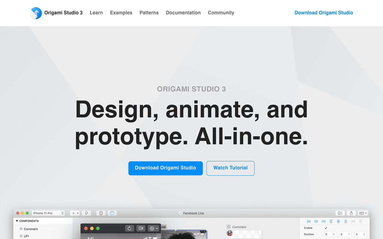Click the Watch Tutorial button
Screen dimensions: 383x239
(230, 168)
